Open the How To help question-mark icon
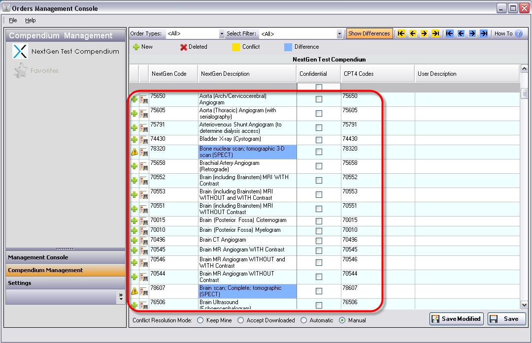 (519, 33)
